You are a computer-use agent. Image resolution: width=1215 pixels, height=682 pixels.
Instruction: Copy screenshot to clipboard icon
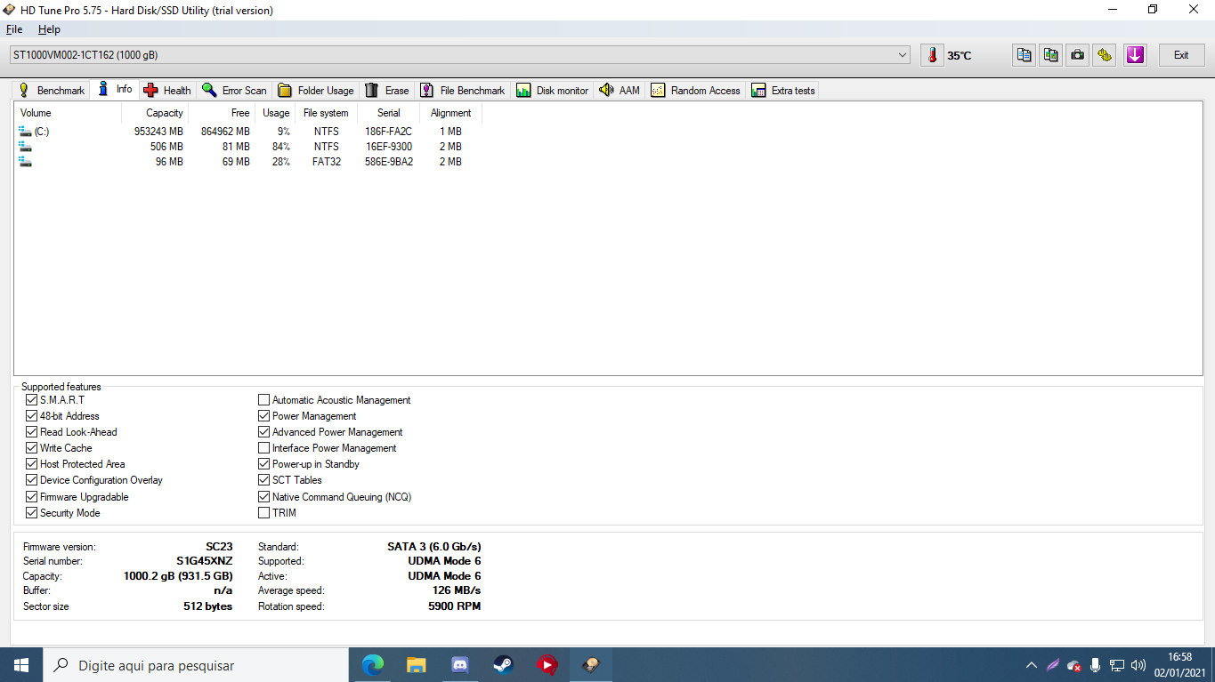(x=1051, y=55)
